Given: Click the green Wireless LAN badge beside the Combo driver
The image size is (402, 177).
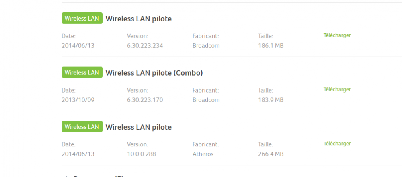Looking at the screenshot, I should point(82,73).
